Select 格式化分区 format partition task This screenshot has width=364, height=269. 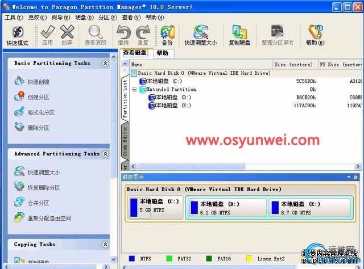34,112
